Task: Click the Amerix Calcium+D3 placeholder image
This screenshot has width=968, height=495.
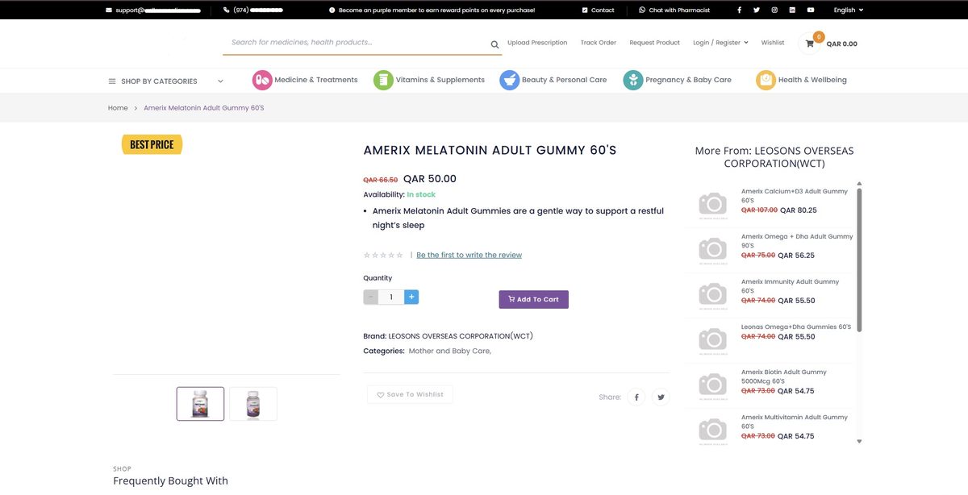Action: [713, 204]
